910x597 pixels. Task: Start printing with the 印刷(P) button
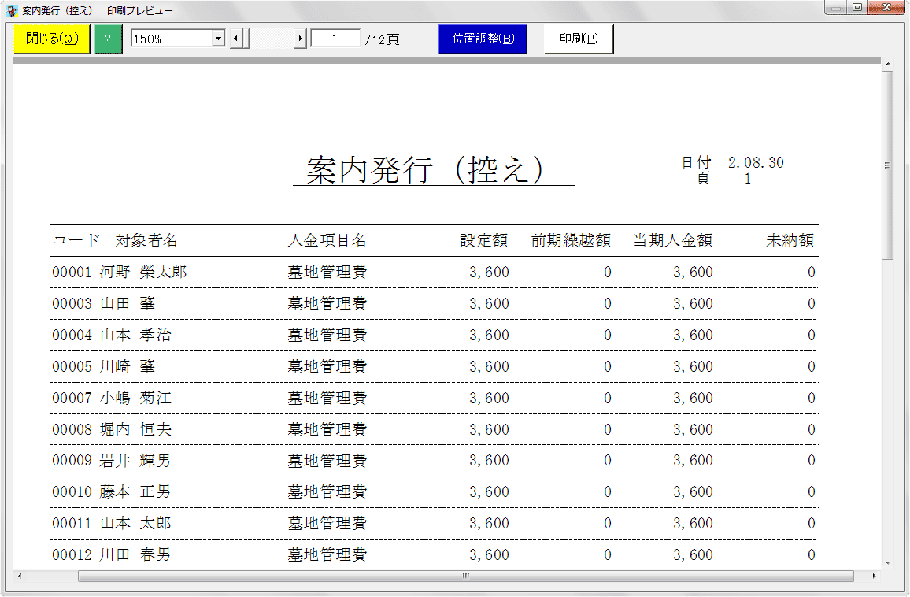(x=579, y=38)
